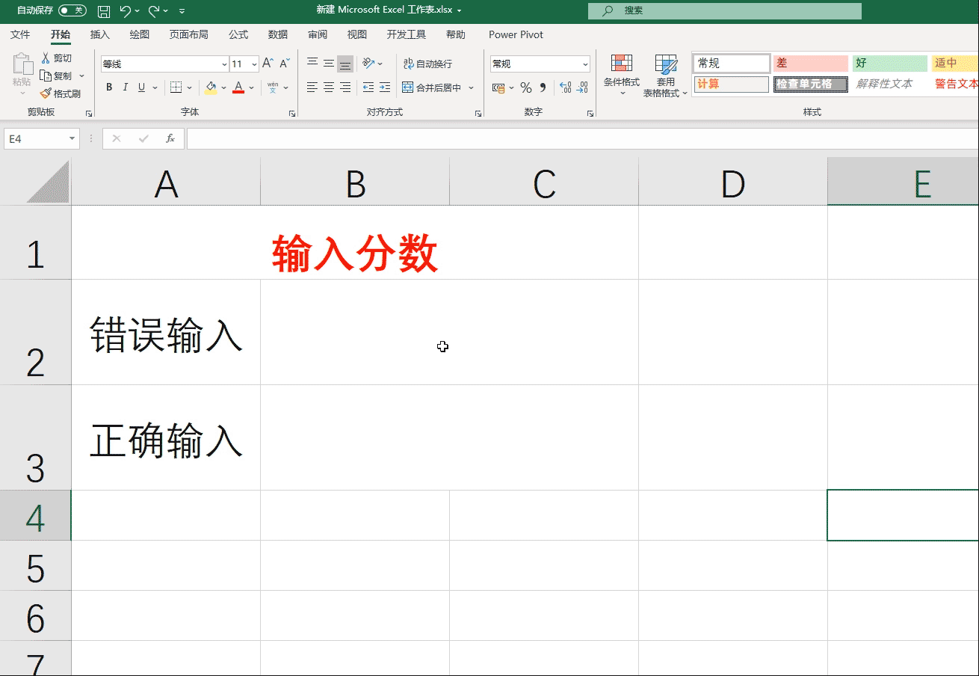The width and height of the screenshot is (979, 676).
Task: Pick the red font color swatch
Action: [x=238, y=87]
